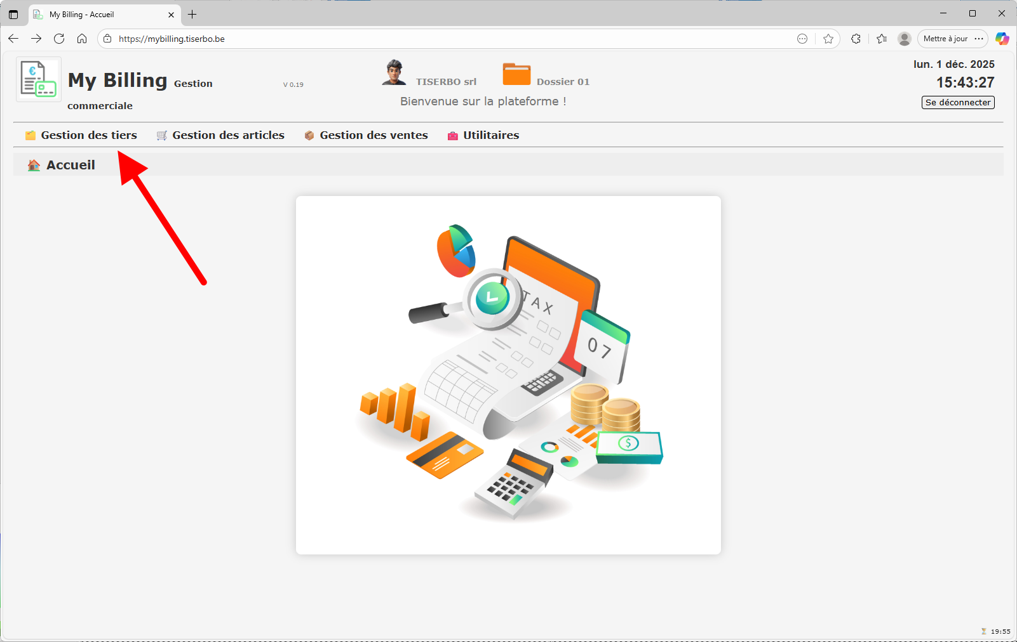Select the My Billing - Accueil tab

[95, 14]
